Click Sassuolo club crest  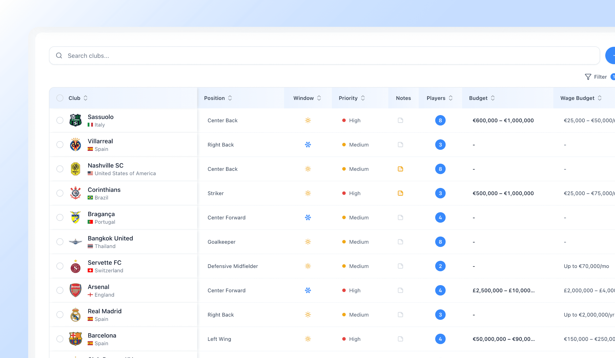pyautogui.click(x=75, y=120)
